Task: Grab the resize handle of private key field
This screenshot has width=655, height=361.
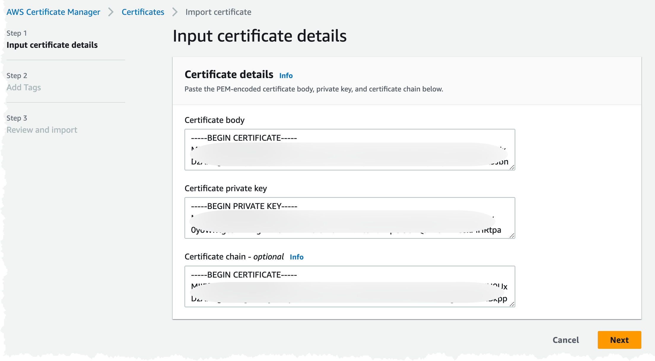Action: coord(512,236)
